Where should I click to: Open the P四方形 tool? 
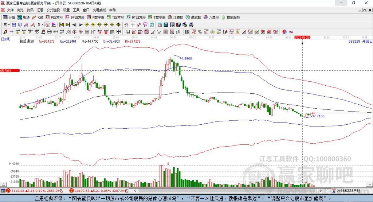[54, 18]
